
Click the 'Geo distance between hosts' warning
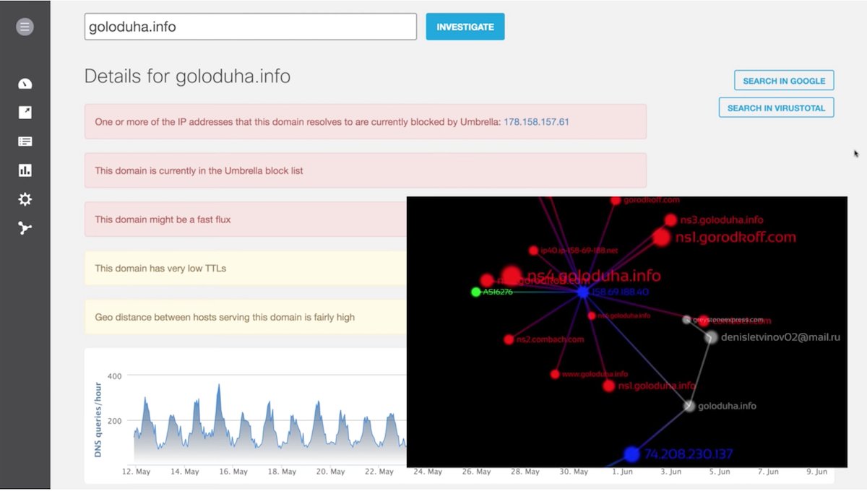point(246,317)
